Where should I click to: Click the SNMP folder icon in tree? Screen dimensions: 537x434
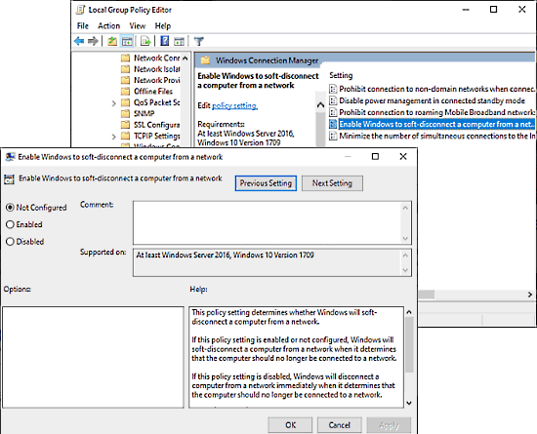coord(126,113)
